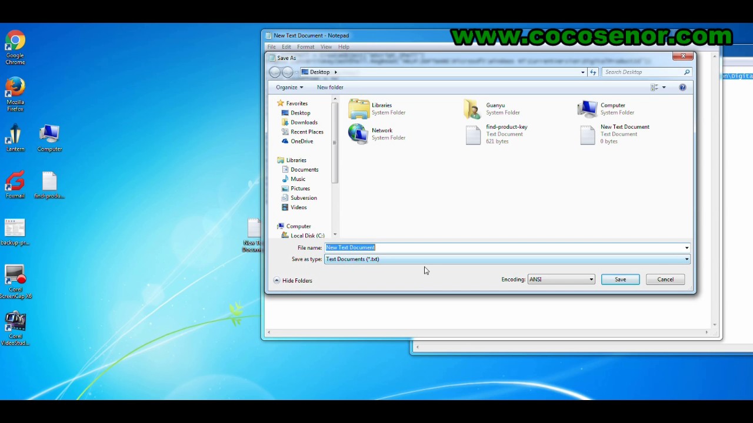Collapse the folders pane with Hide Folders
Screen dimensions: 753x423
tap(293, 281)
